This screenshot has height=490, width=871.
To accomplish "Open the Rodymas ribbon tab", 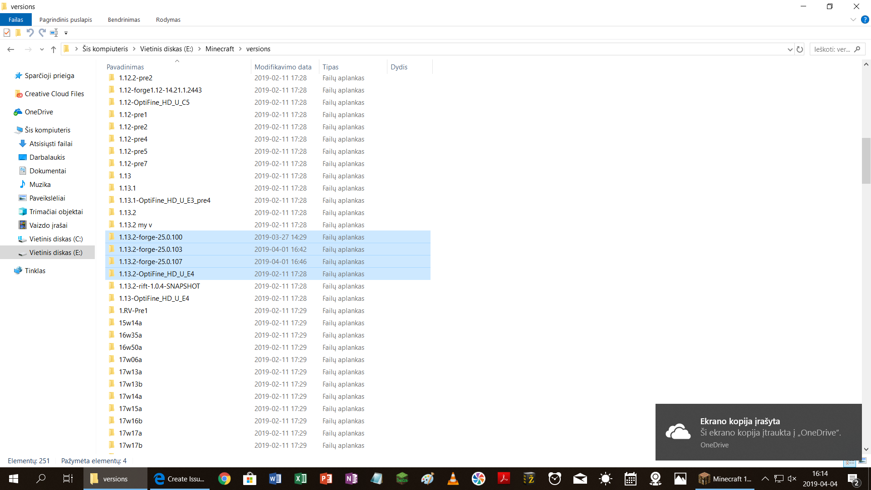I will (x=168, y=20).
